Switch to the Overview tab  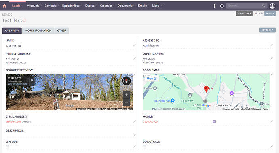tap(12, 30)
